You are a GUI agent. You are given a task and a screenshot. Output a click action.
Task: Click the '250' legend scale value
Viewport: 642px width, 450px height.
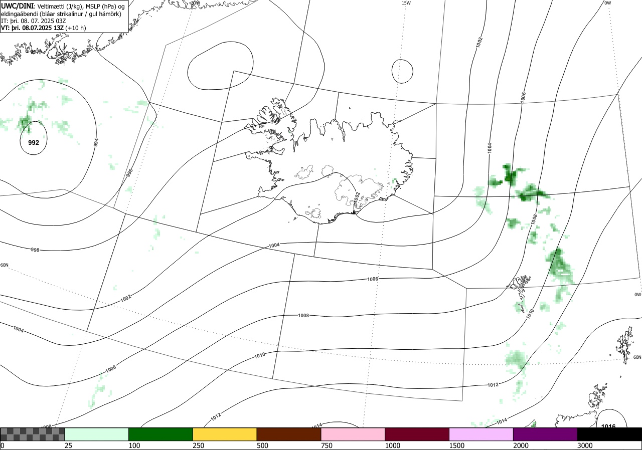pos(198,445)
